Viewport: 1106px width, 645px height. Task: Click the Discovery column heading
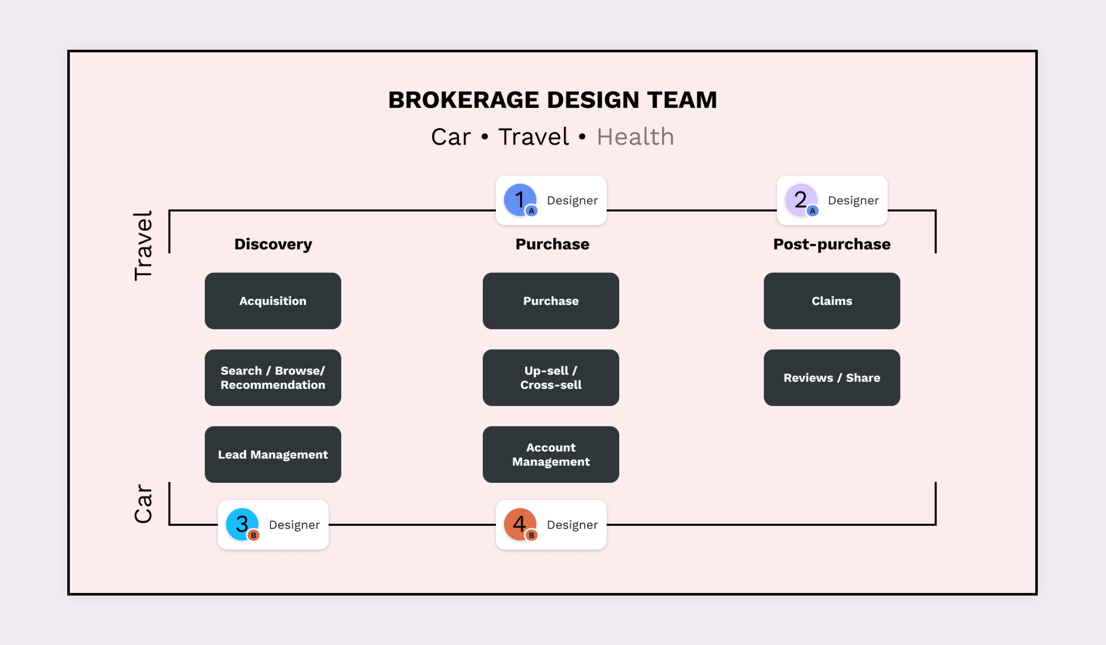click(x=273, y=244)
